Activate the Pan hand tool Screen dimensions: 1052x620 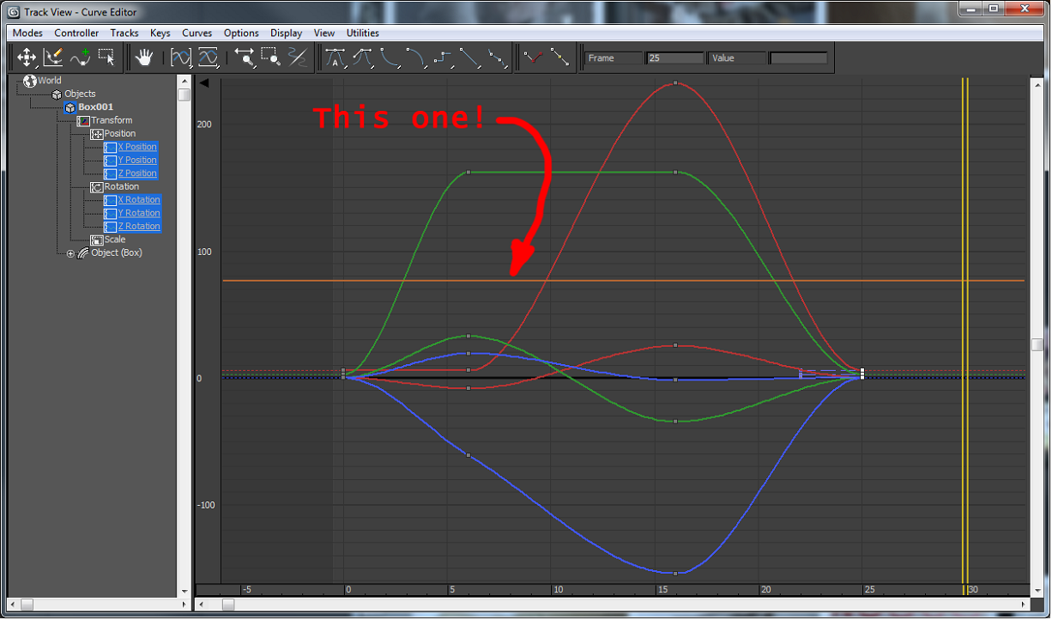pos(144,58)
